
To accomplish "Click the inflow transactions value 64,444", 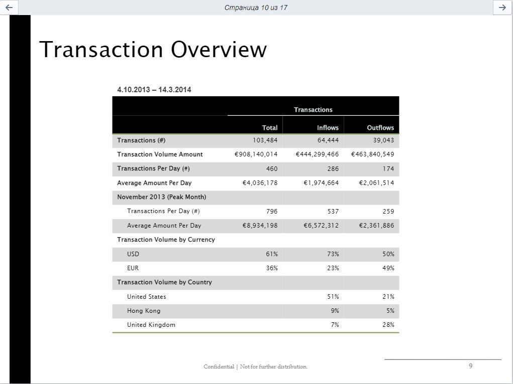I will 328,140.
